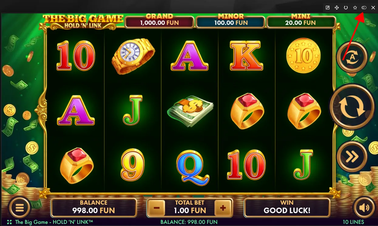Toggle fullscreen icon beside game title
Image resolution: width=378 pixels, height=226 pixels.
click(9, 222)
